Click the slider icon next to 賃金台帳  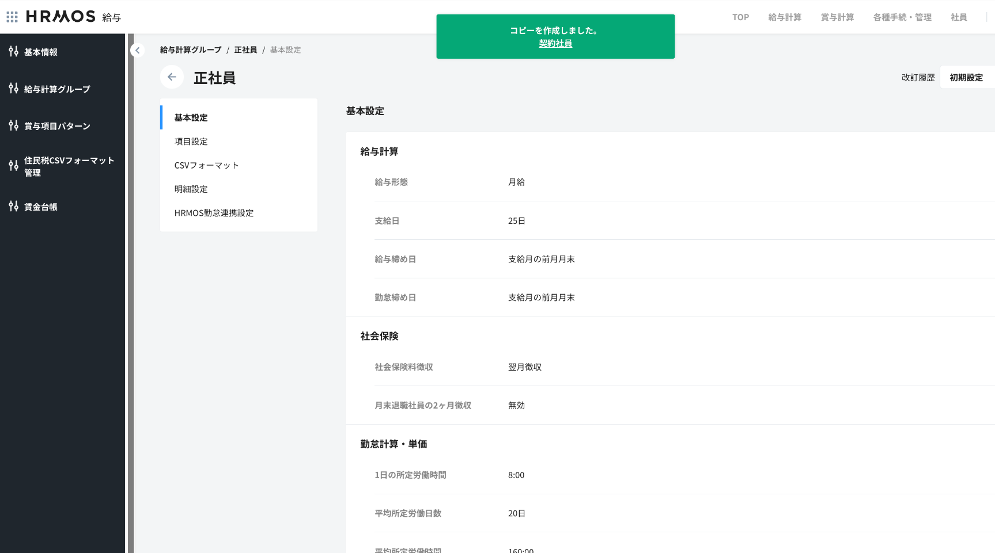13,207
